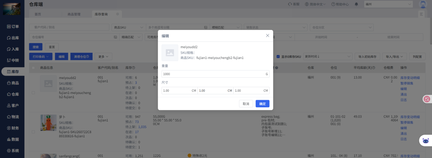Close the 编辑 dialog with X
The width and height of the screenshot is (432, 158).
click(x=268, y=35)
